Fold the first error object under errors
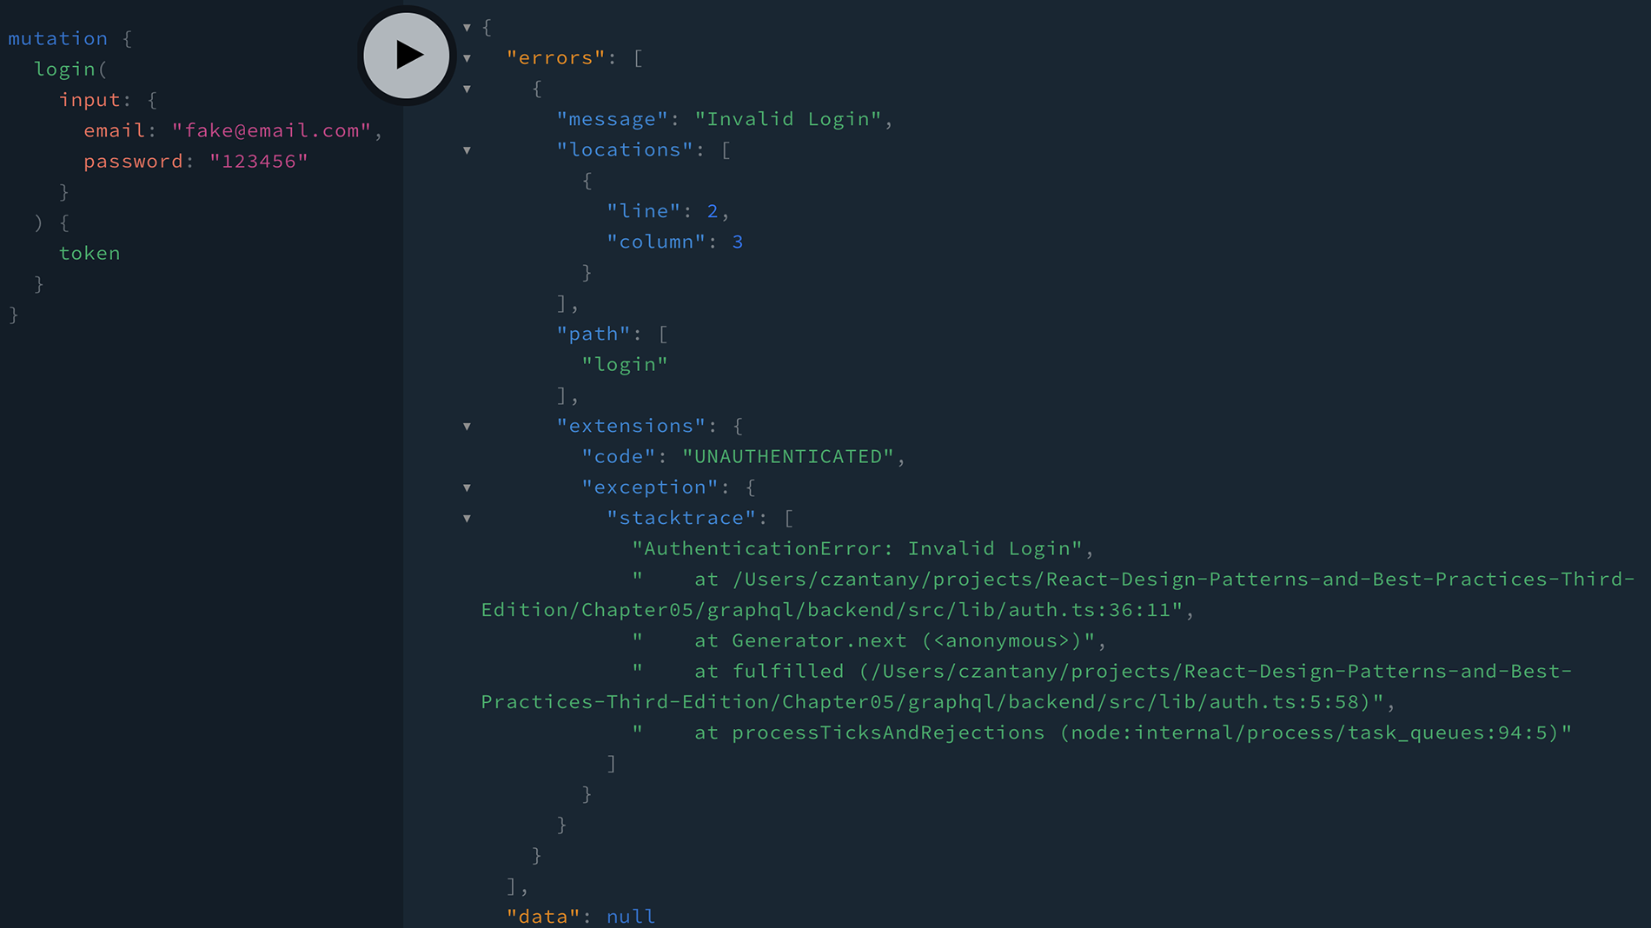The width and height of the screenshot is (1651, 928). tap(467, 89)
